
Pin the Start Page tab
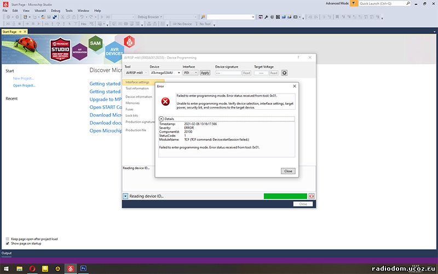(20, 32)
